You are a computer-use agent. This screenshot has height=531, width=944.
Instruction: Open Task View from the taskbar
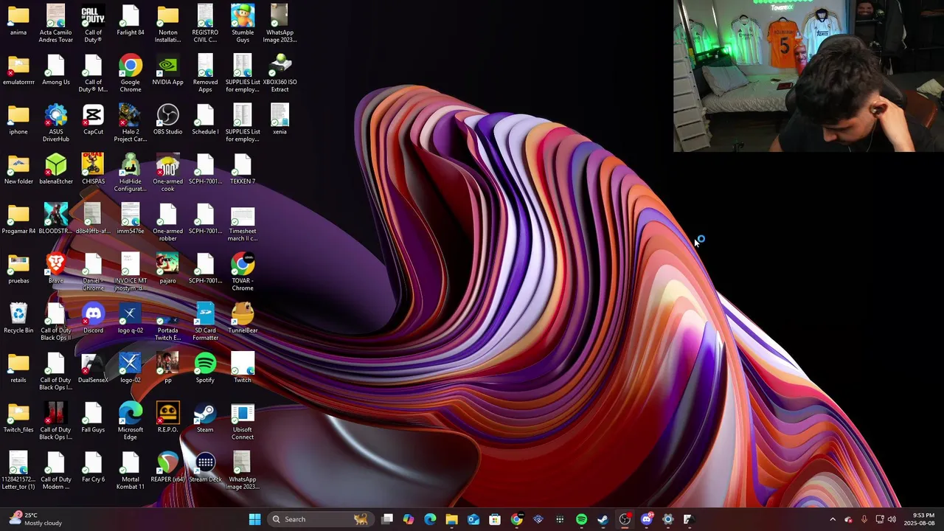[387, 519]
